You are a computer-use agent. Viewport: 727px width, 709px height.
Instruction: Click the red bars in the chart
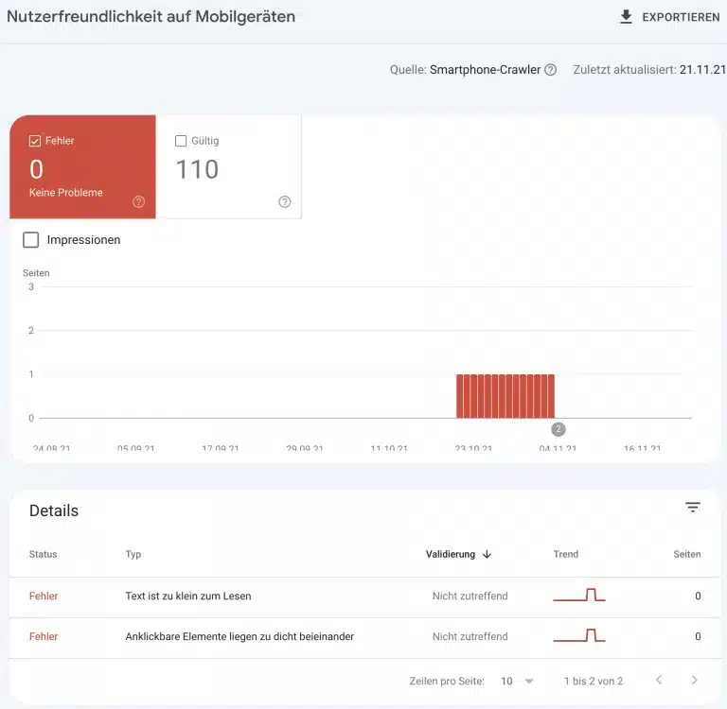pyautogui.click(x=505, y=396)
